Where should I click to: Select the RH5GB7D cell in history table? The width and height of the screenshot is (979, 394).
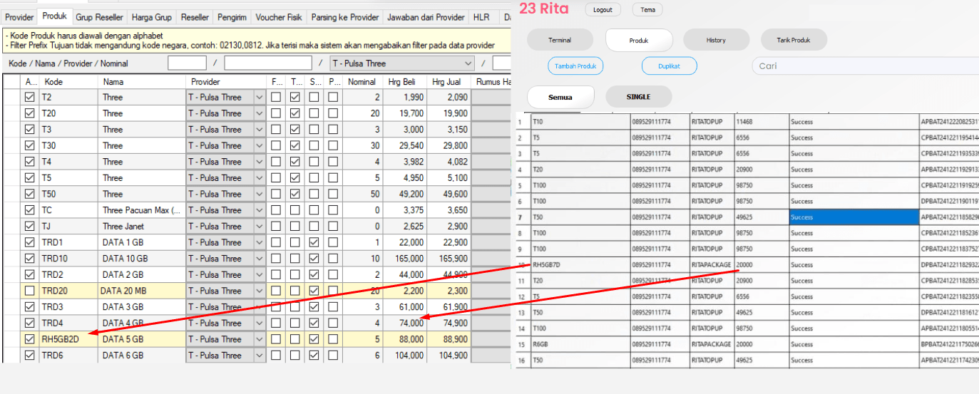coord(579,264)
